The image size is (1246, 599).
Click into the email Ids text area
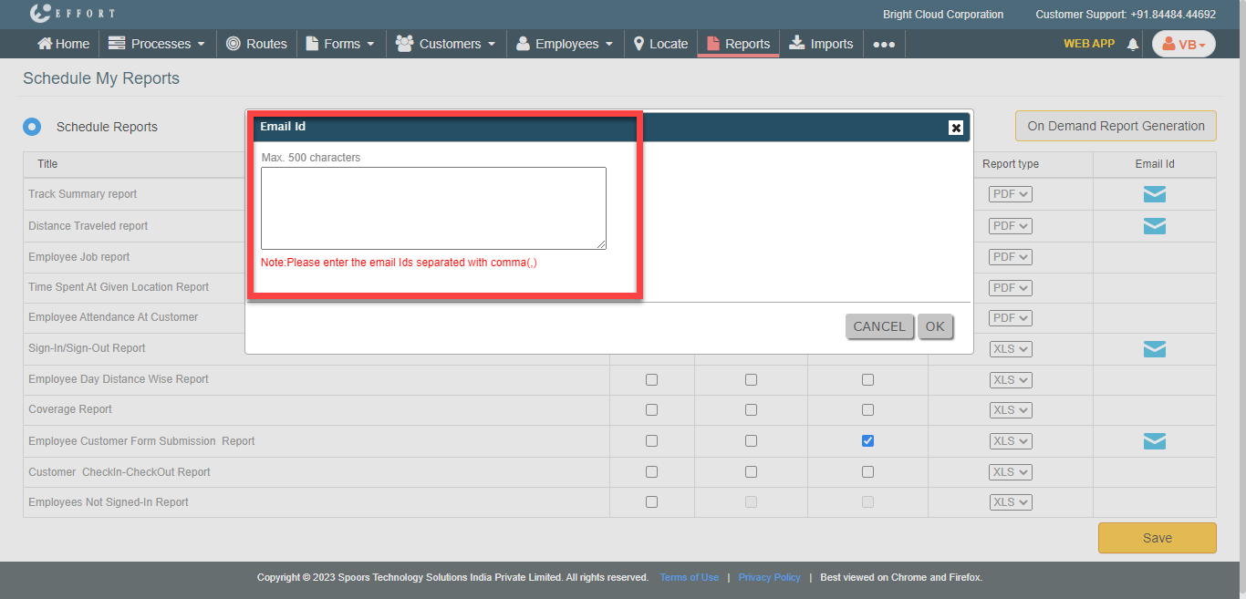point(433,208)
